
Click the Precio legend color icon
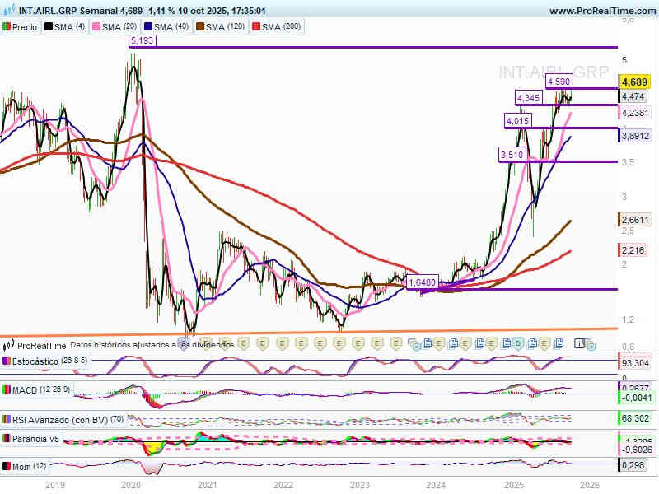tap(7, 27)
